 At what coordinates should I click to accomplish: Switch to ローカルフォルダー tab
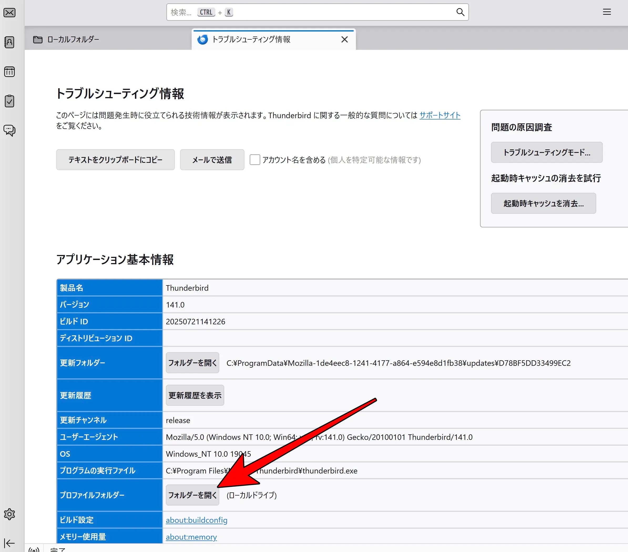click(x=73, y=40)
